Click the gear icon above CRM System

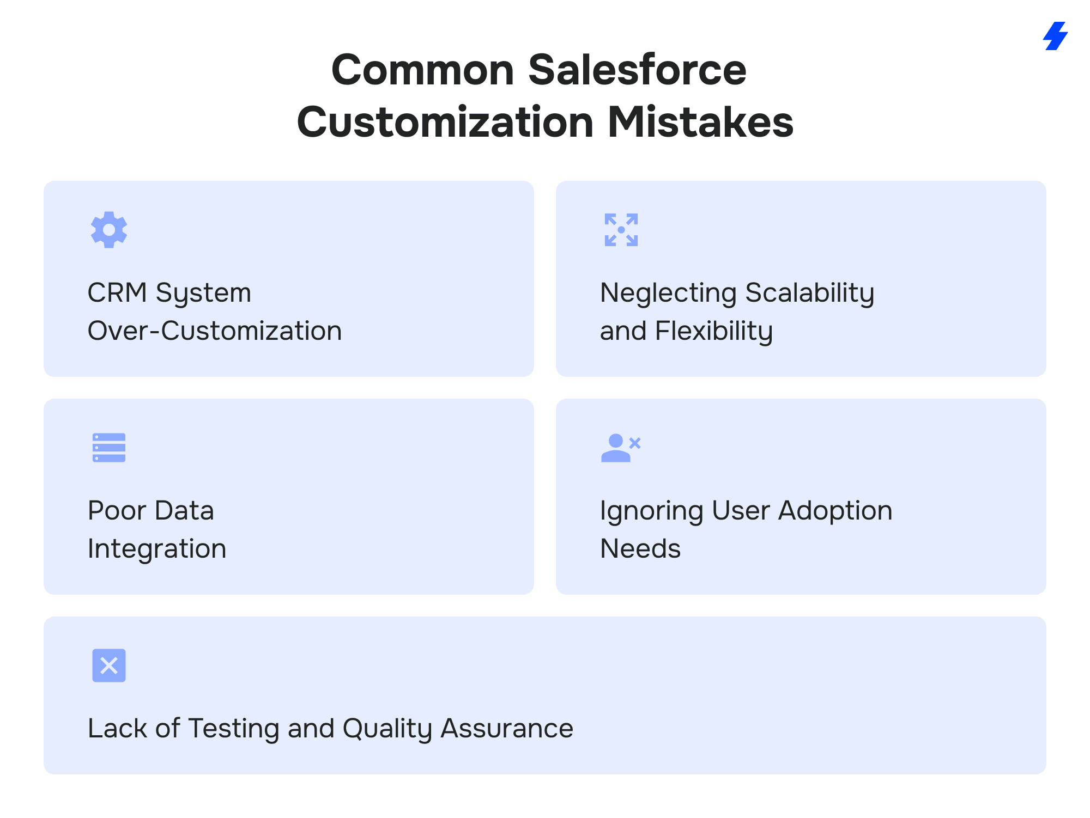pos(109,230)
